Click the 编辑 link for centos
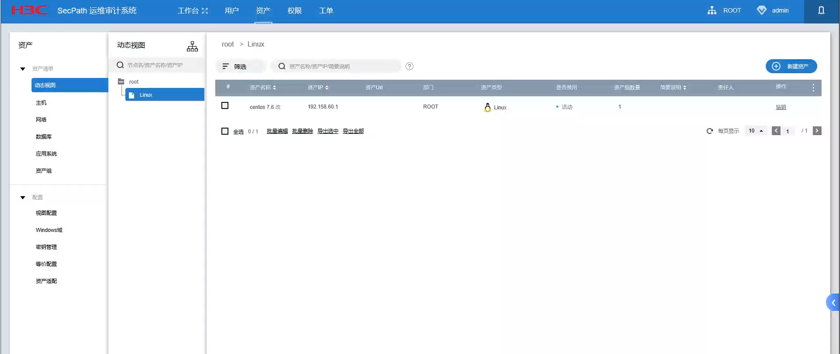The width and height of the screenshot is (840, 354). point(781,107)
